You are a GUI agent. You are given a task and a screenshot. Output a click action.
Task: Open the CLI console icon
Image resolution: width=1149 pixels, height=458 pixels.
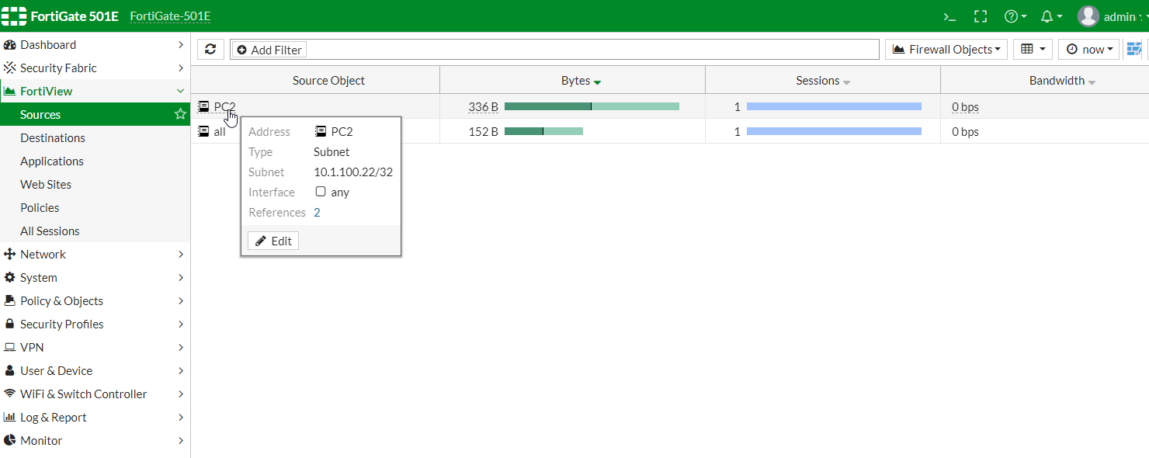[949, 16]
